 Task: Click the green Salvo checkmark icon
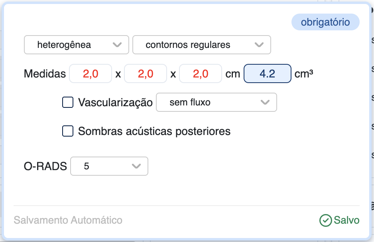point(325,220)
